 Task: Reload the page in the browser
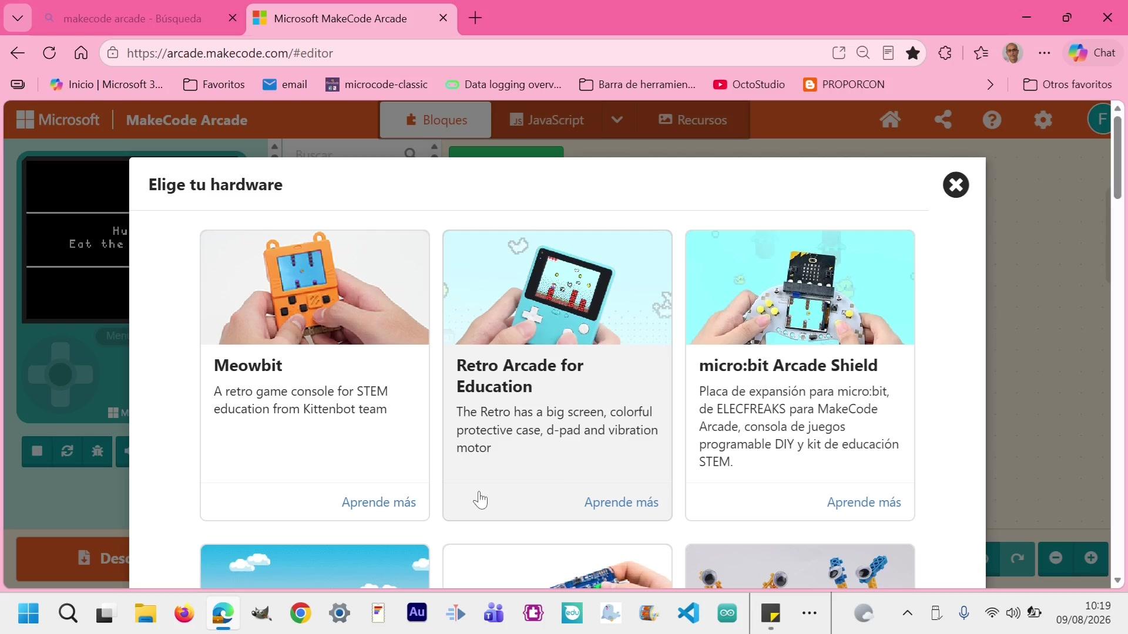click(x=49, y=53)
